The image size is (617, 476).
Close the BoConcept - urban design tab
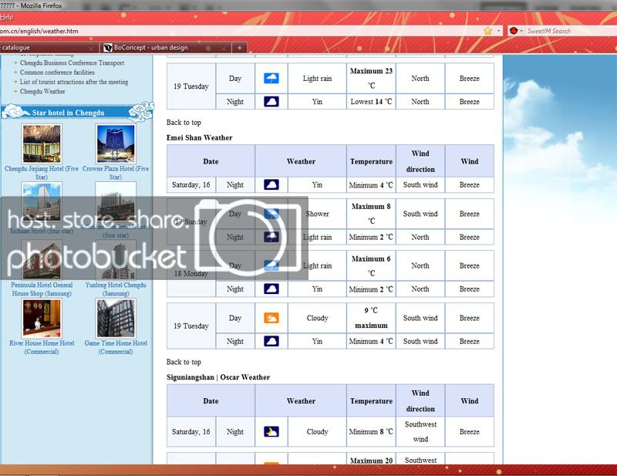click(223, 48)
